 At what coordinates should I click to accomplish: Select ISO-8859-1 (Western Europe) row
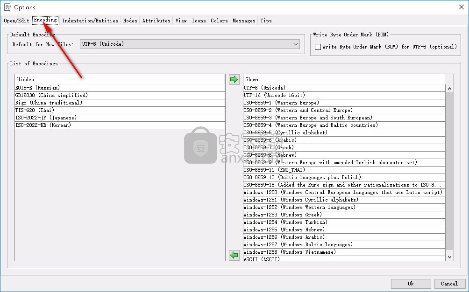coord(344,103)
